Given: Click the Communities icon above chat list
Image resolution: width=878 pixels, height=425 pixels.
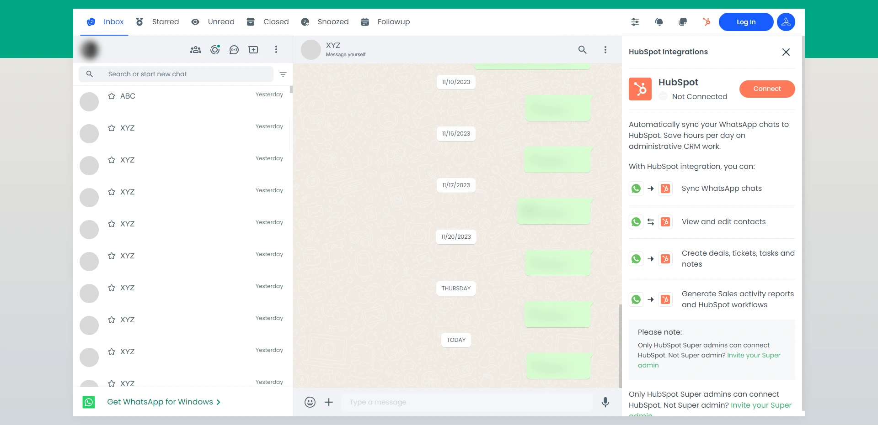Looking at the screenshot, I should (x=196, y=49).
